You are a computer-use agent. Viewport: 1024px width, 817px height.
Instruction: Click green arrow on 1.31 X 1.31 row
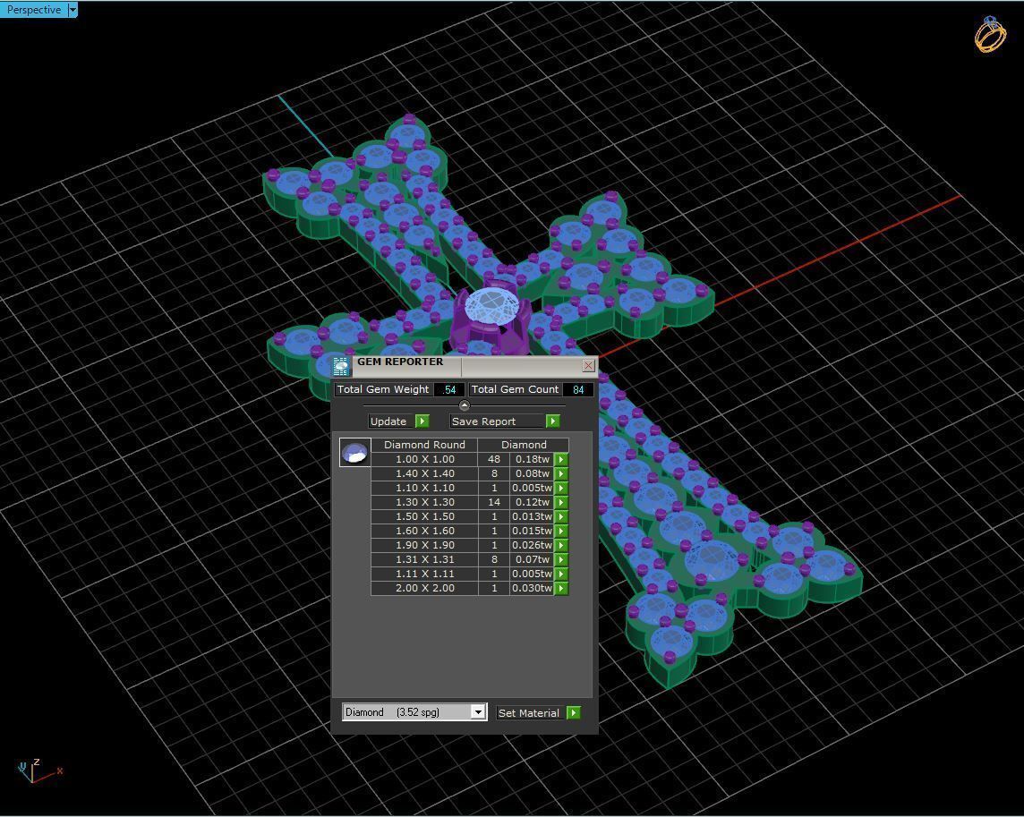pyautogui.click(x=561, y=559)
